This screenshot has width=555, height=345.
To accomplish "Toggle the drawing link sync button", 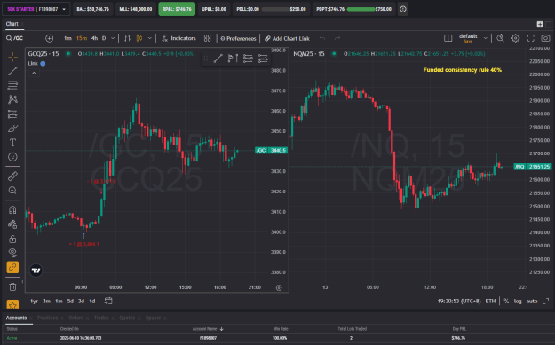I will coord(12,267).
